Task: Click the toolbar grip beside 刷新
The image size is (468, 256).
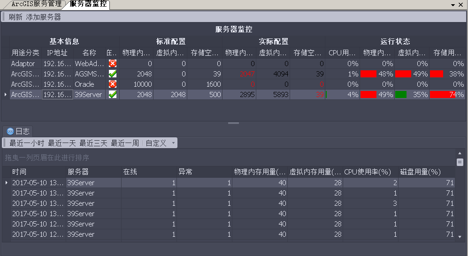Action: (x=4, y=17)
